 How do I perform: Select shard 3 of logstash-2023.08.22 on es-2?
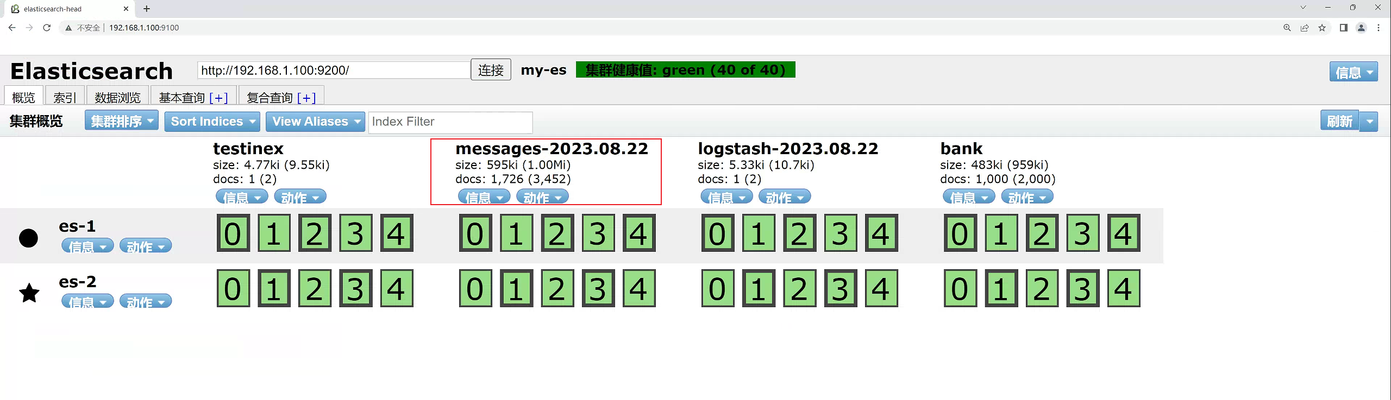[x=841, y=288]
